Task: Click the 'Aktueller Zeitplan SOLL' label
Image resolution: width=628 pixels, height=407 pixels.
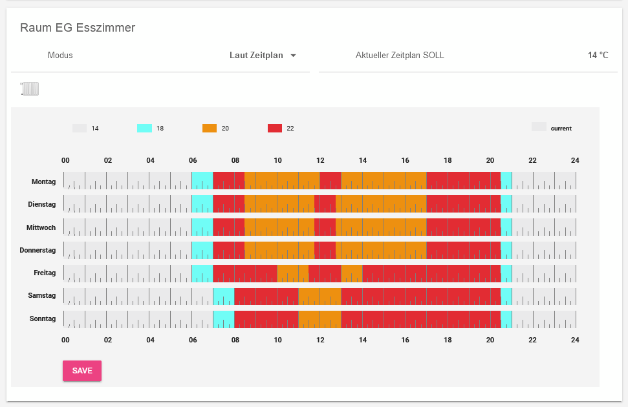Action: 400,56
